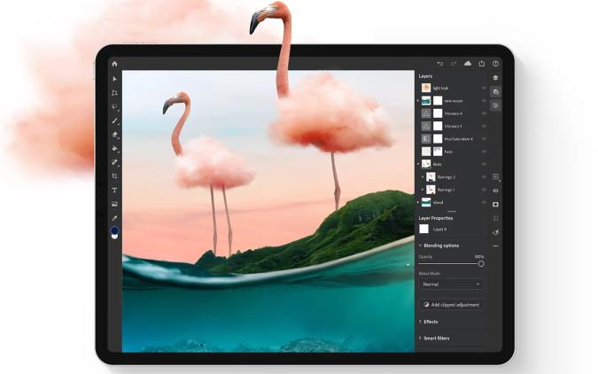Select the Vibrance 4 layer mask thumbnail

tap(438, 113)
